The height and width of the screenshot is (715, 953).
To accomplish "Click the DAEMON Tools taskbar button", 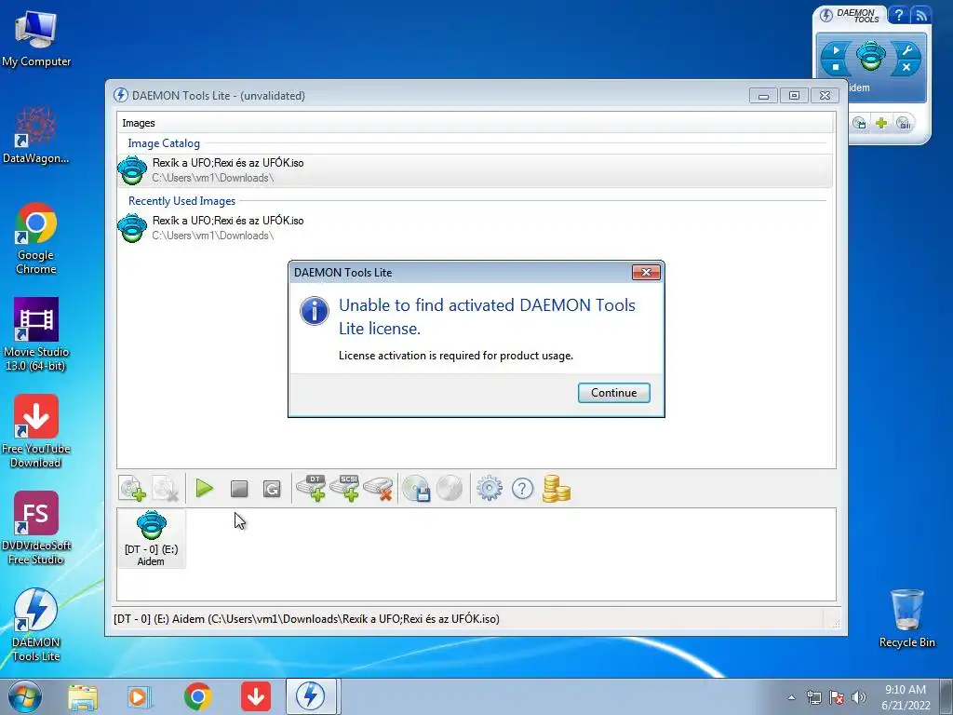I will 311,696.
